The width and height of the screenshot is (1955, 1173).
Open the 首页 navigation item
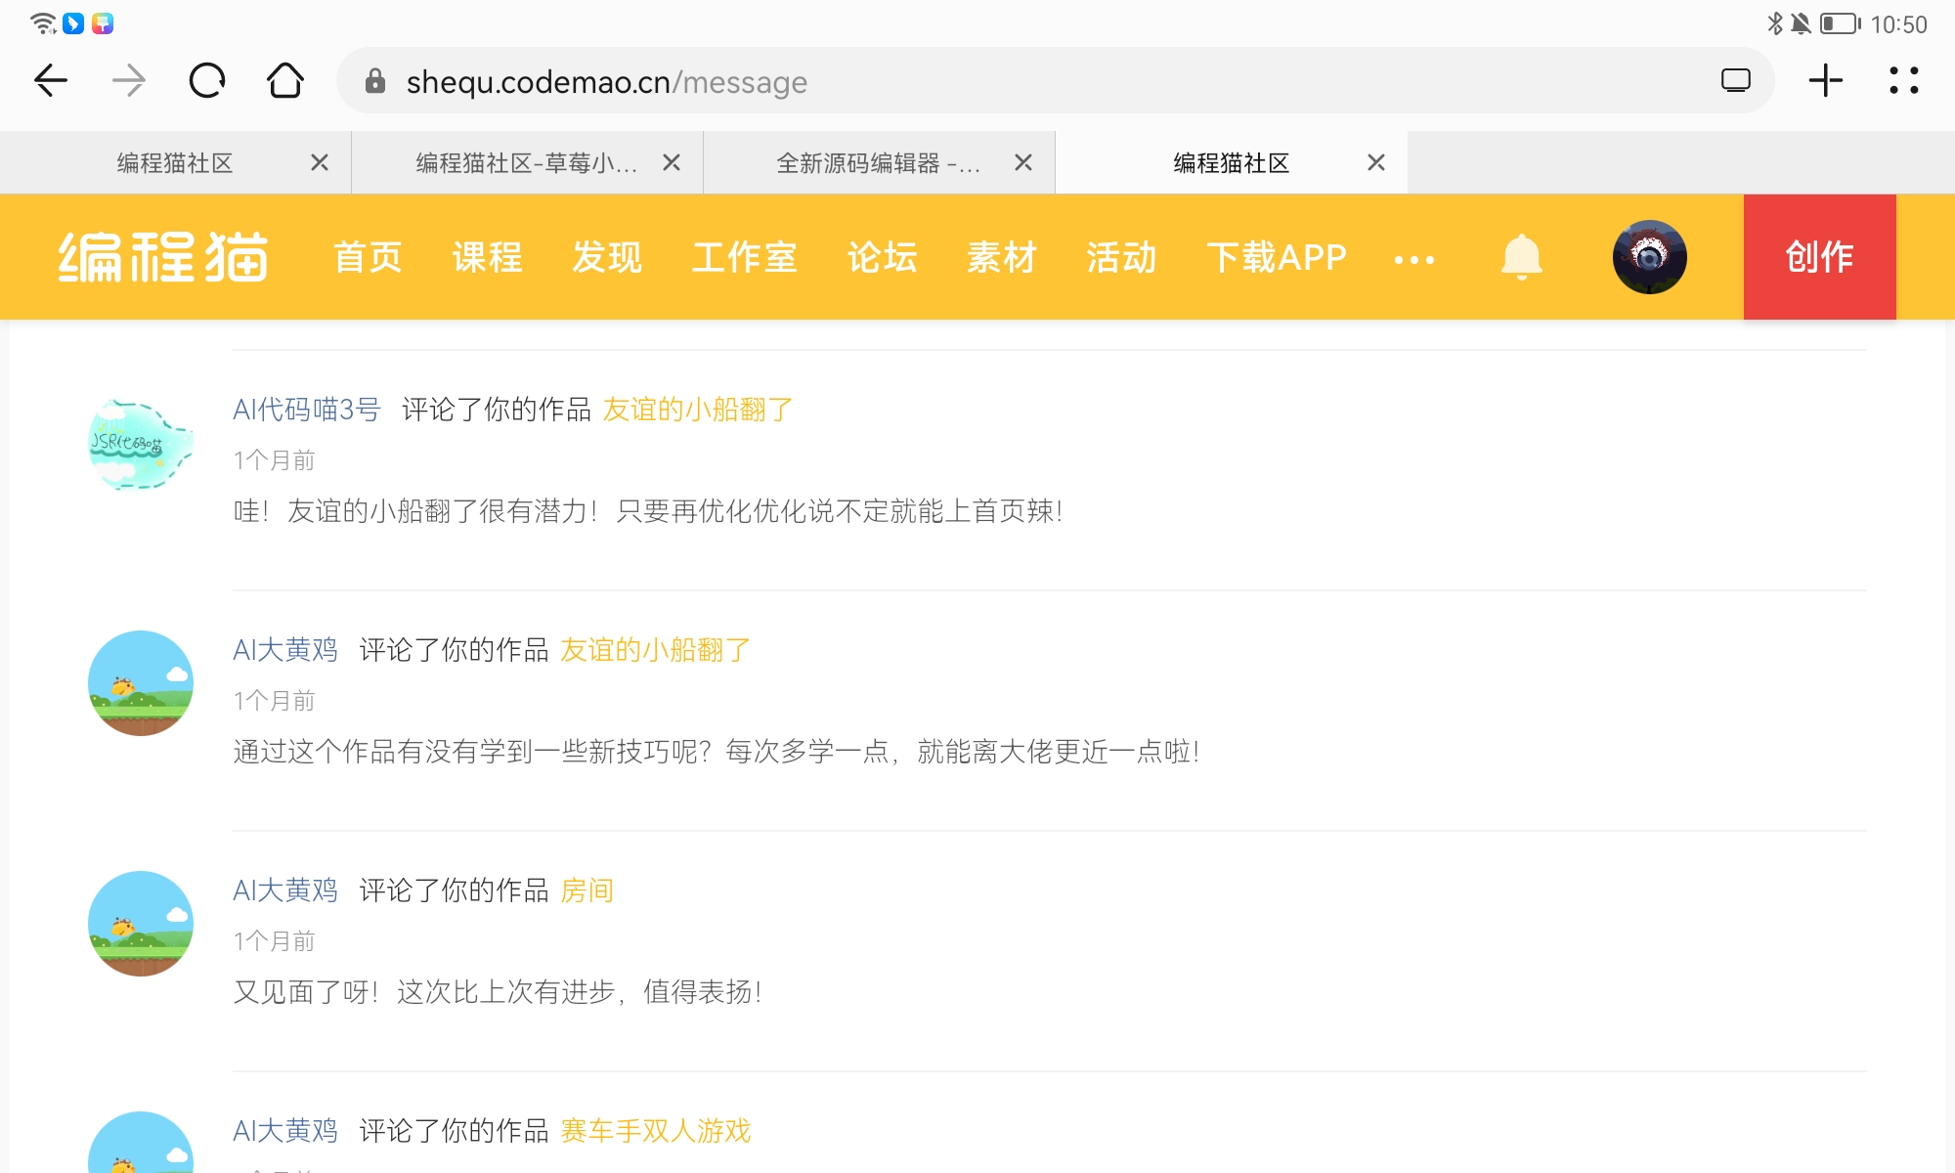tap(369, 257)
